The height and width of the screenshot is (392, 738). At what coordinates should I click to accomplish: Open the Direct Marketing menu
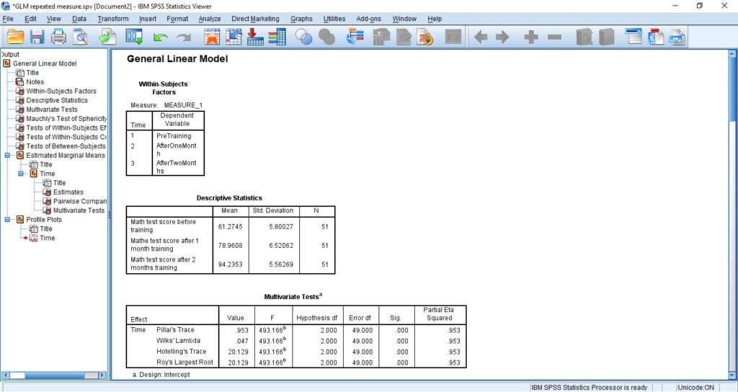tap(255, 19)
